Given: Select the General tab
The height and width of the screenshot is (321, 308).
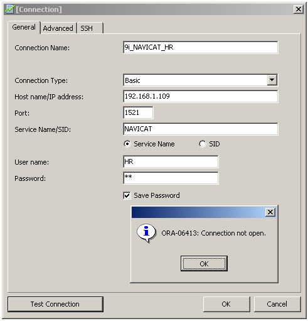Looking at the screenshot, I should tap(24, 27).
